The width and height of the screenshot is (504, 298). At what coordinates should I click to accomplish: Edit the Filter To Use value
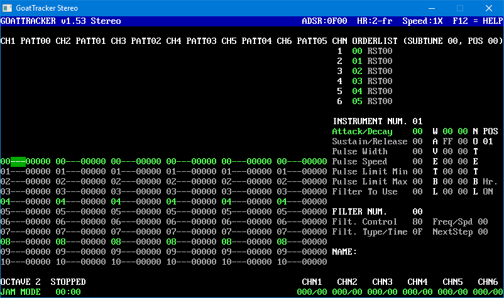coord(417,192)
